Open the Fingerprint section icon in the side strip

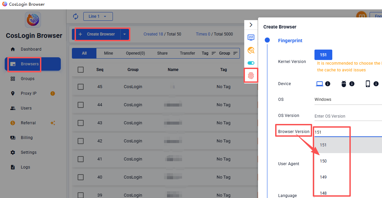251,76
